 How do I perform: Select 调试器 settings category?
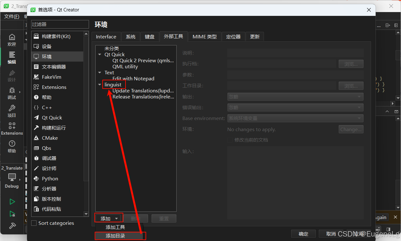[58, 158]
